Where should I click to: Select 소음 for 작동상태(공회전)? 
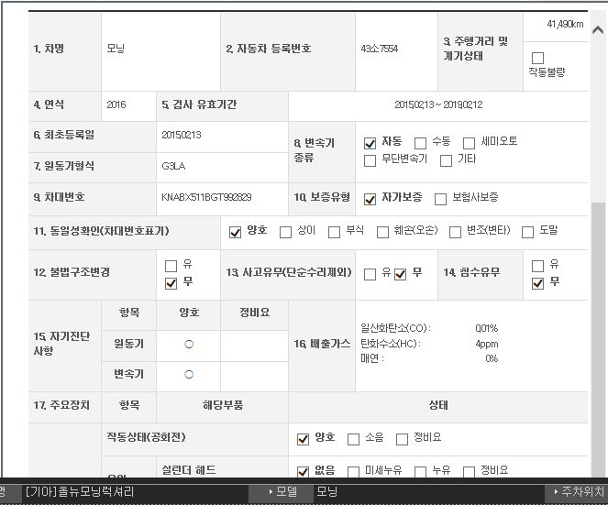tap(352, 439)
